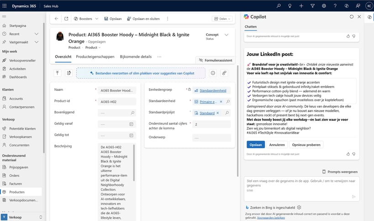Click the product hoody thumbnail
The image size is (374, 221).
[x=60, y=36]
